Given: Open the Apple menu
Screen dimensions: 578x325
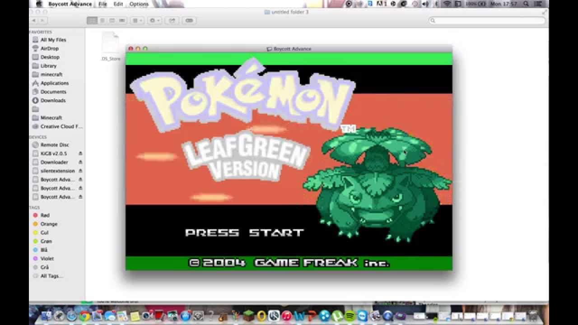Looking at the screenshot, I should (x=39, y=4).
